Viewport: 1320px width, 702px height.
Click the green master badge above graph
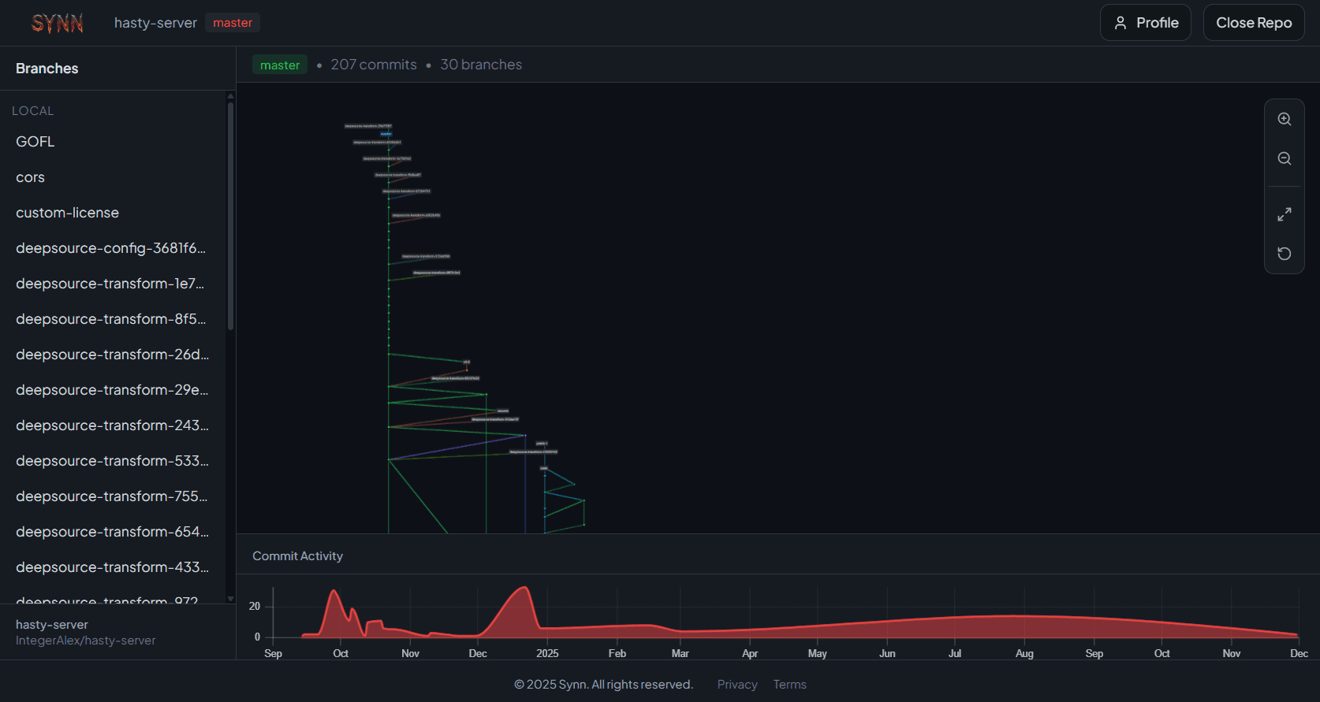[280, 65]
